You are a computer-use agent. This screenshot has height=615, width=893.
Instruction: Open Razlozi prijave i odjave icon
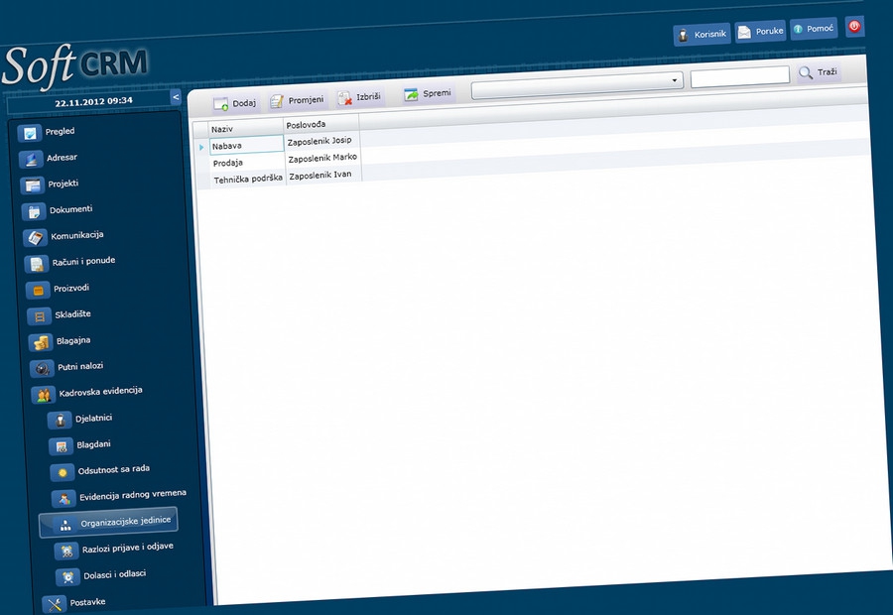click(66, 551)
